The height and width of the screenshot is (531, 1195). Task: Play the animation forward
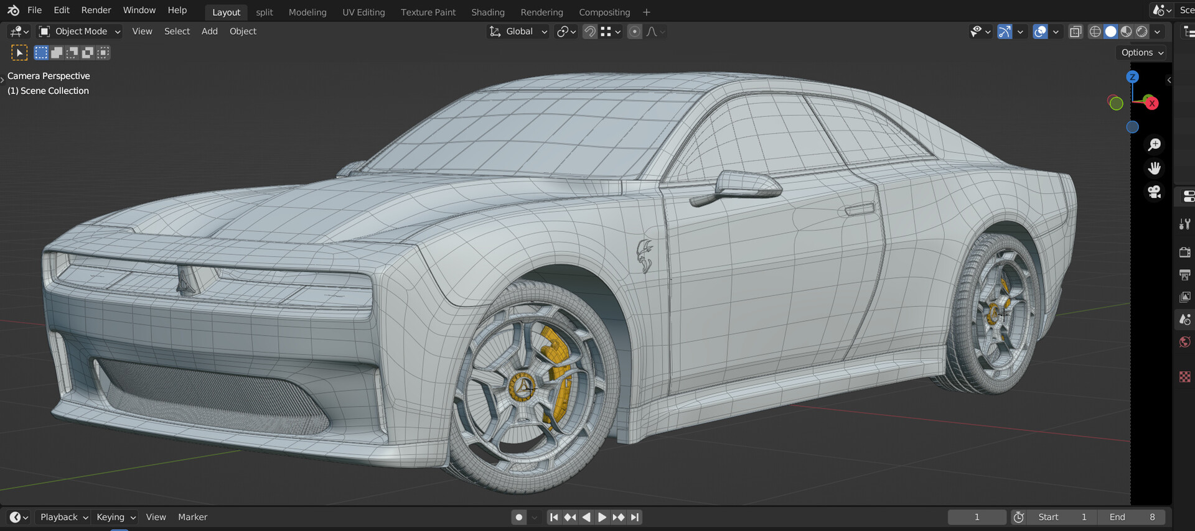(x=602, y=517)
